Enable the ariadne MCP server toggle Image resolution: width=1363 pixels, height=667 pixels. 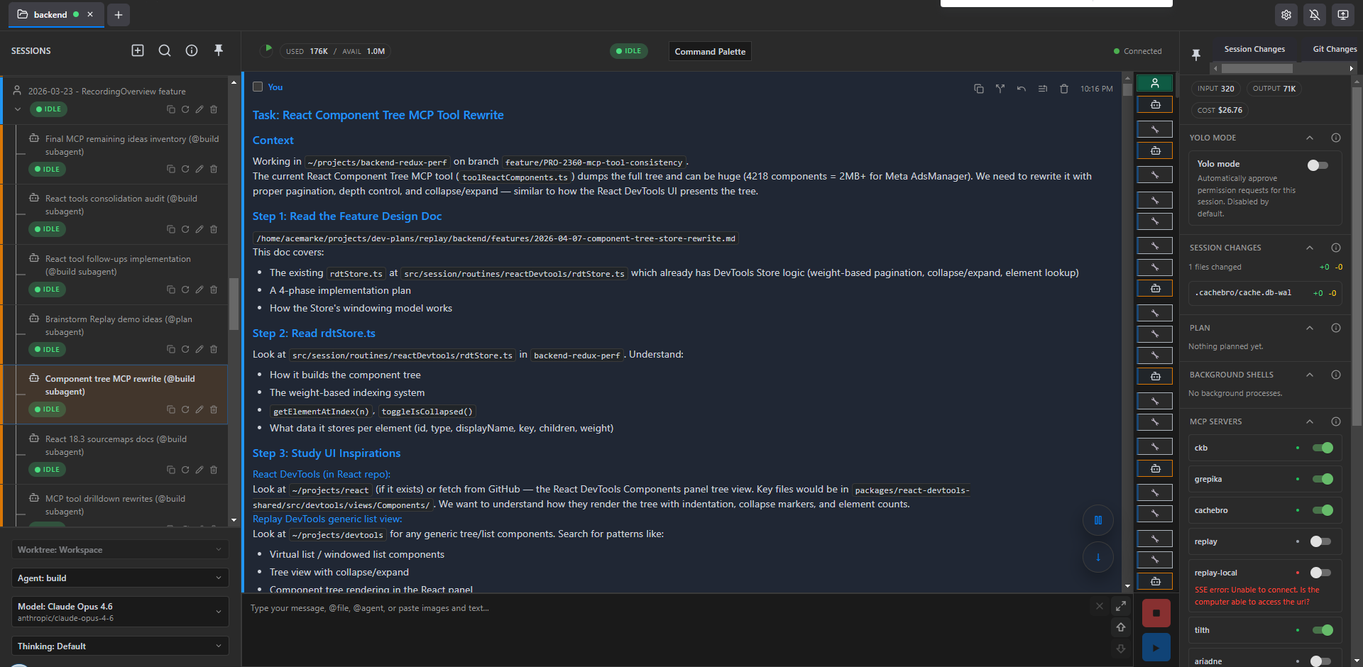(x=1321, y=661)
